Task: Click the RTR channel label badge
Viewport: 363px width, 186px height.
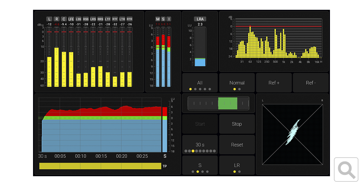Action: (130, 19)
